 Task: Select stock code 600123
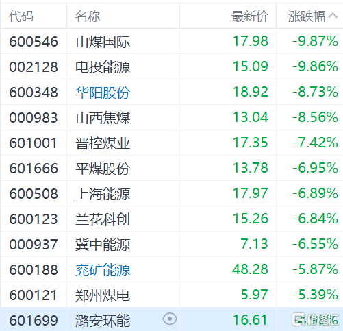34,219
